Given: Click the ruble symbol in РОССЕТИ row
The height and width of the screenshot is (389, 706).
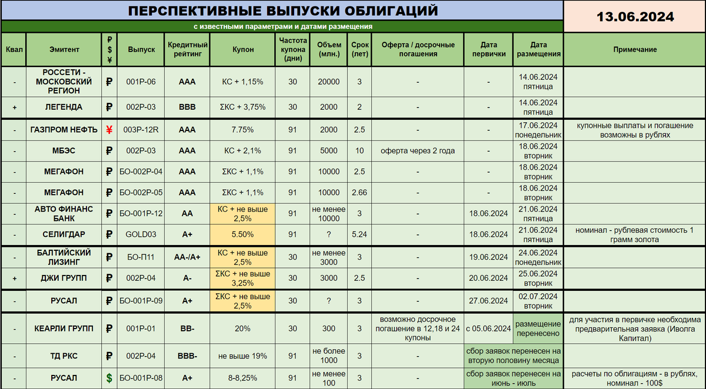Looking at the screenshot, I should [x=109, y=82].
